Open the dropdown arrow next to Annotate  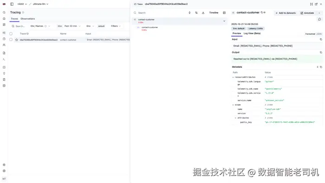coord(319,13)
